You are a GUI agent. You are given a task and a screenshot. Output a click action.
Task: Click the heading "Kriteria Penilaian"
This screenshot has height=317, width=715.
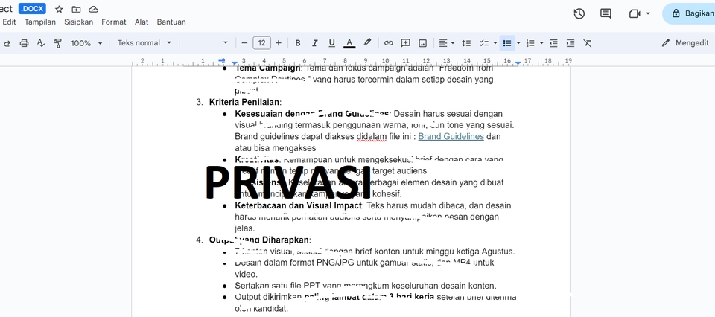click(x=244, y=102)
